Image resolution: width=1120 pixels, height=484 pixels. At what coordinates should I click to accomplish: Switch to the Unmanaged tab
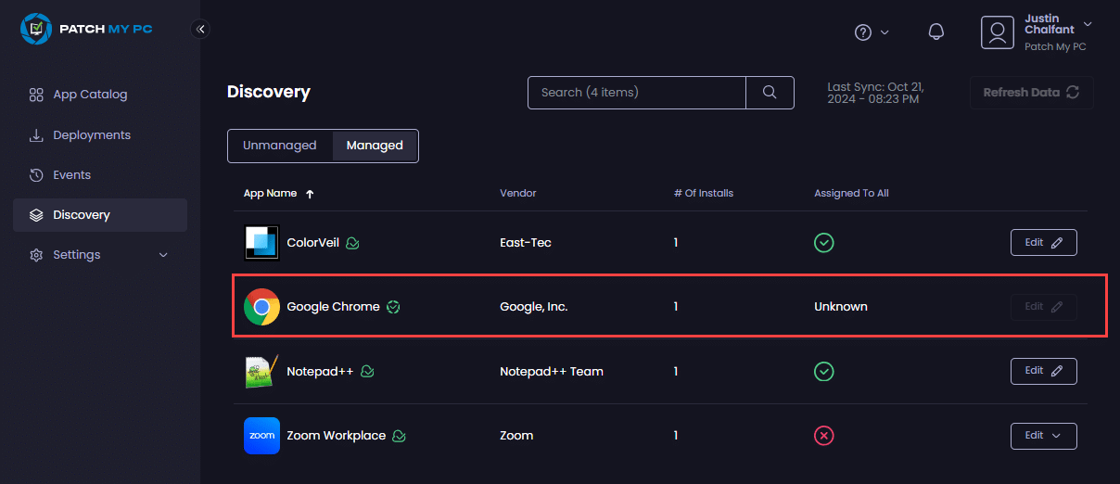tap(280, 146)
